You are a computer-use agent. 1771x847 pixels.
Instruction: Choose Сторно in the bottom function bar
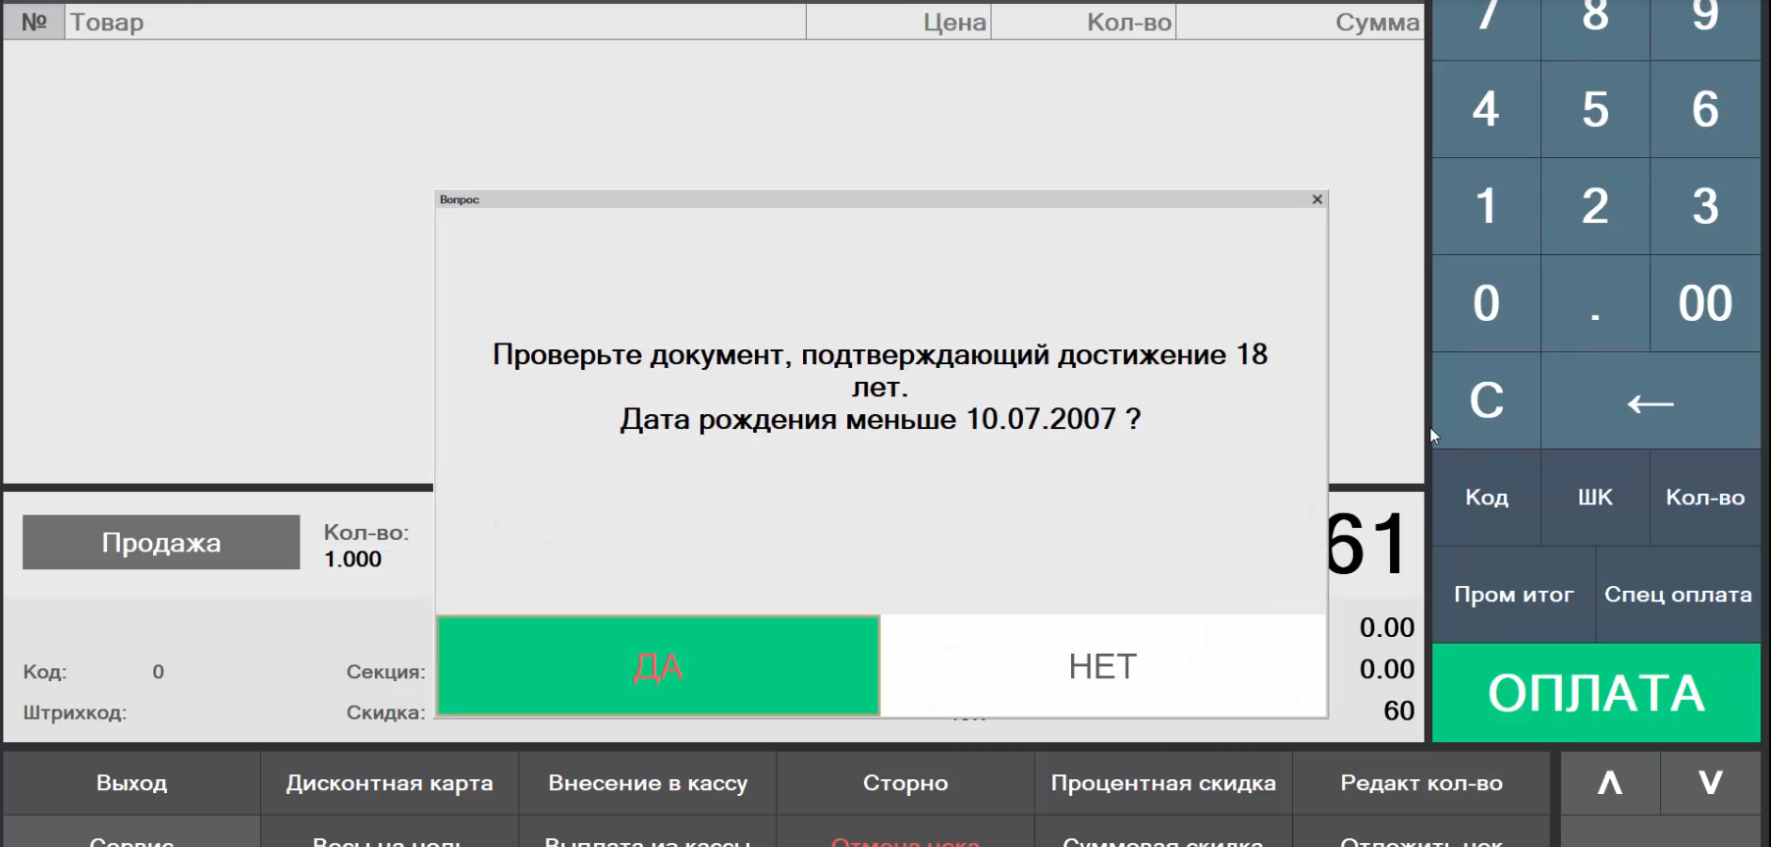[905, 783]
